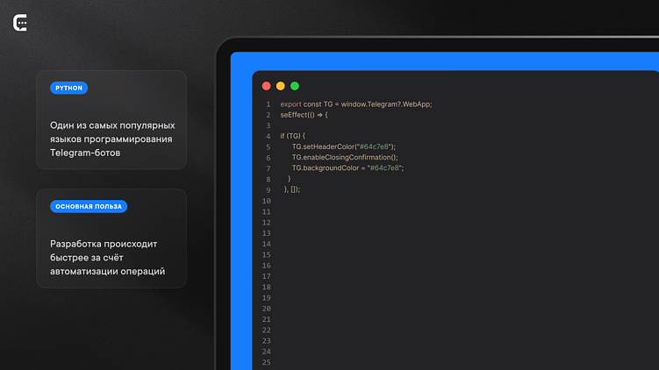This screenshot has width=659, height=370.
Task: Click the logo icon in top-left corner
Action: point(20,23)
